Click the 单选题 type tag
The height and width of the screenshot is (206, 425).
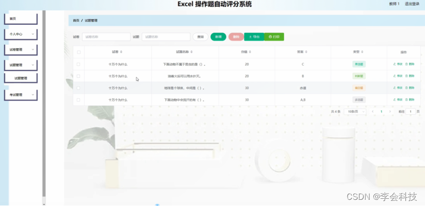tap(359, 64)
